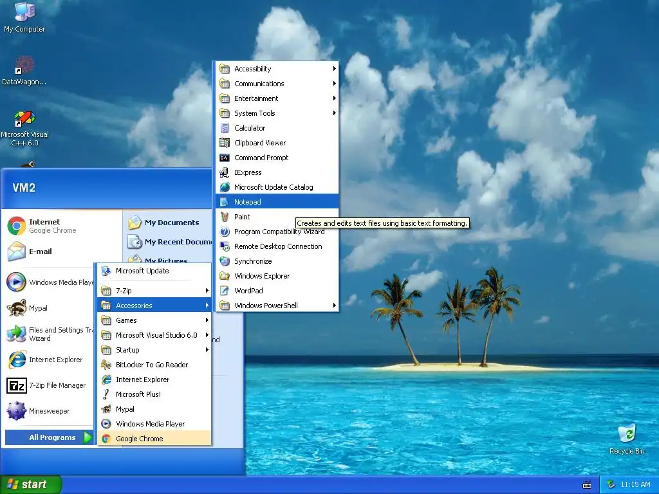Open Windows Media Player in Start menu left column
Image resolution: width=659 pixels, height=494 pixels.
[x=49, y=282]
